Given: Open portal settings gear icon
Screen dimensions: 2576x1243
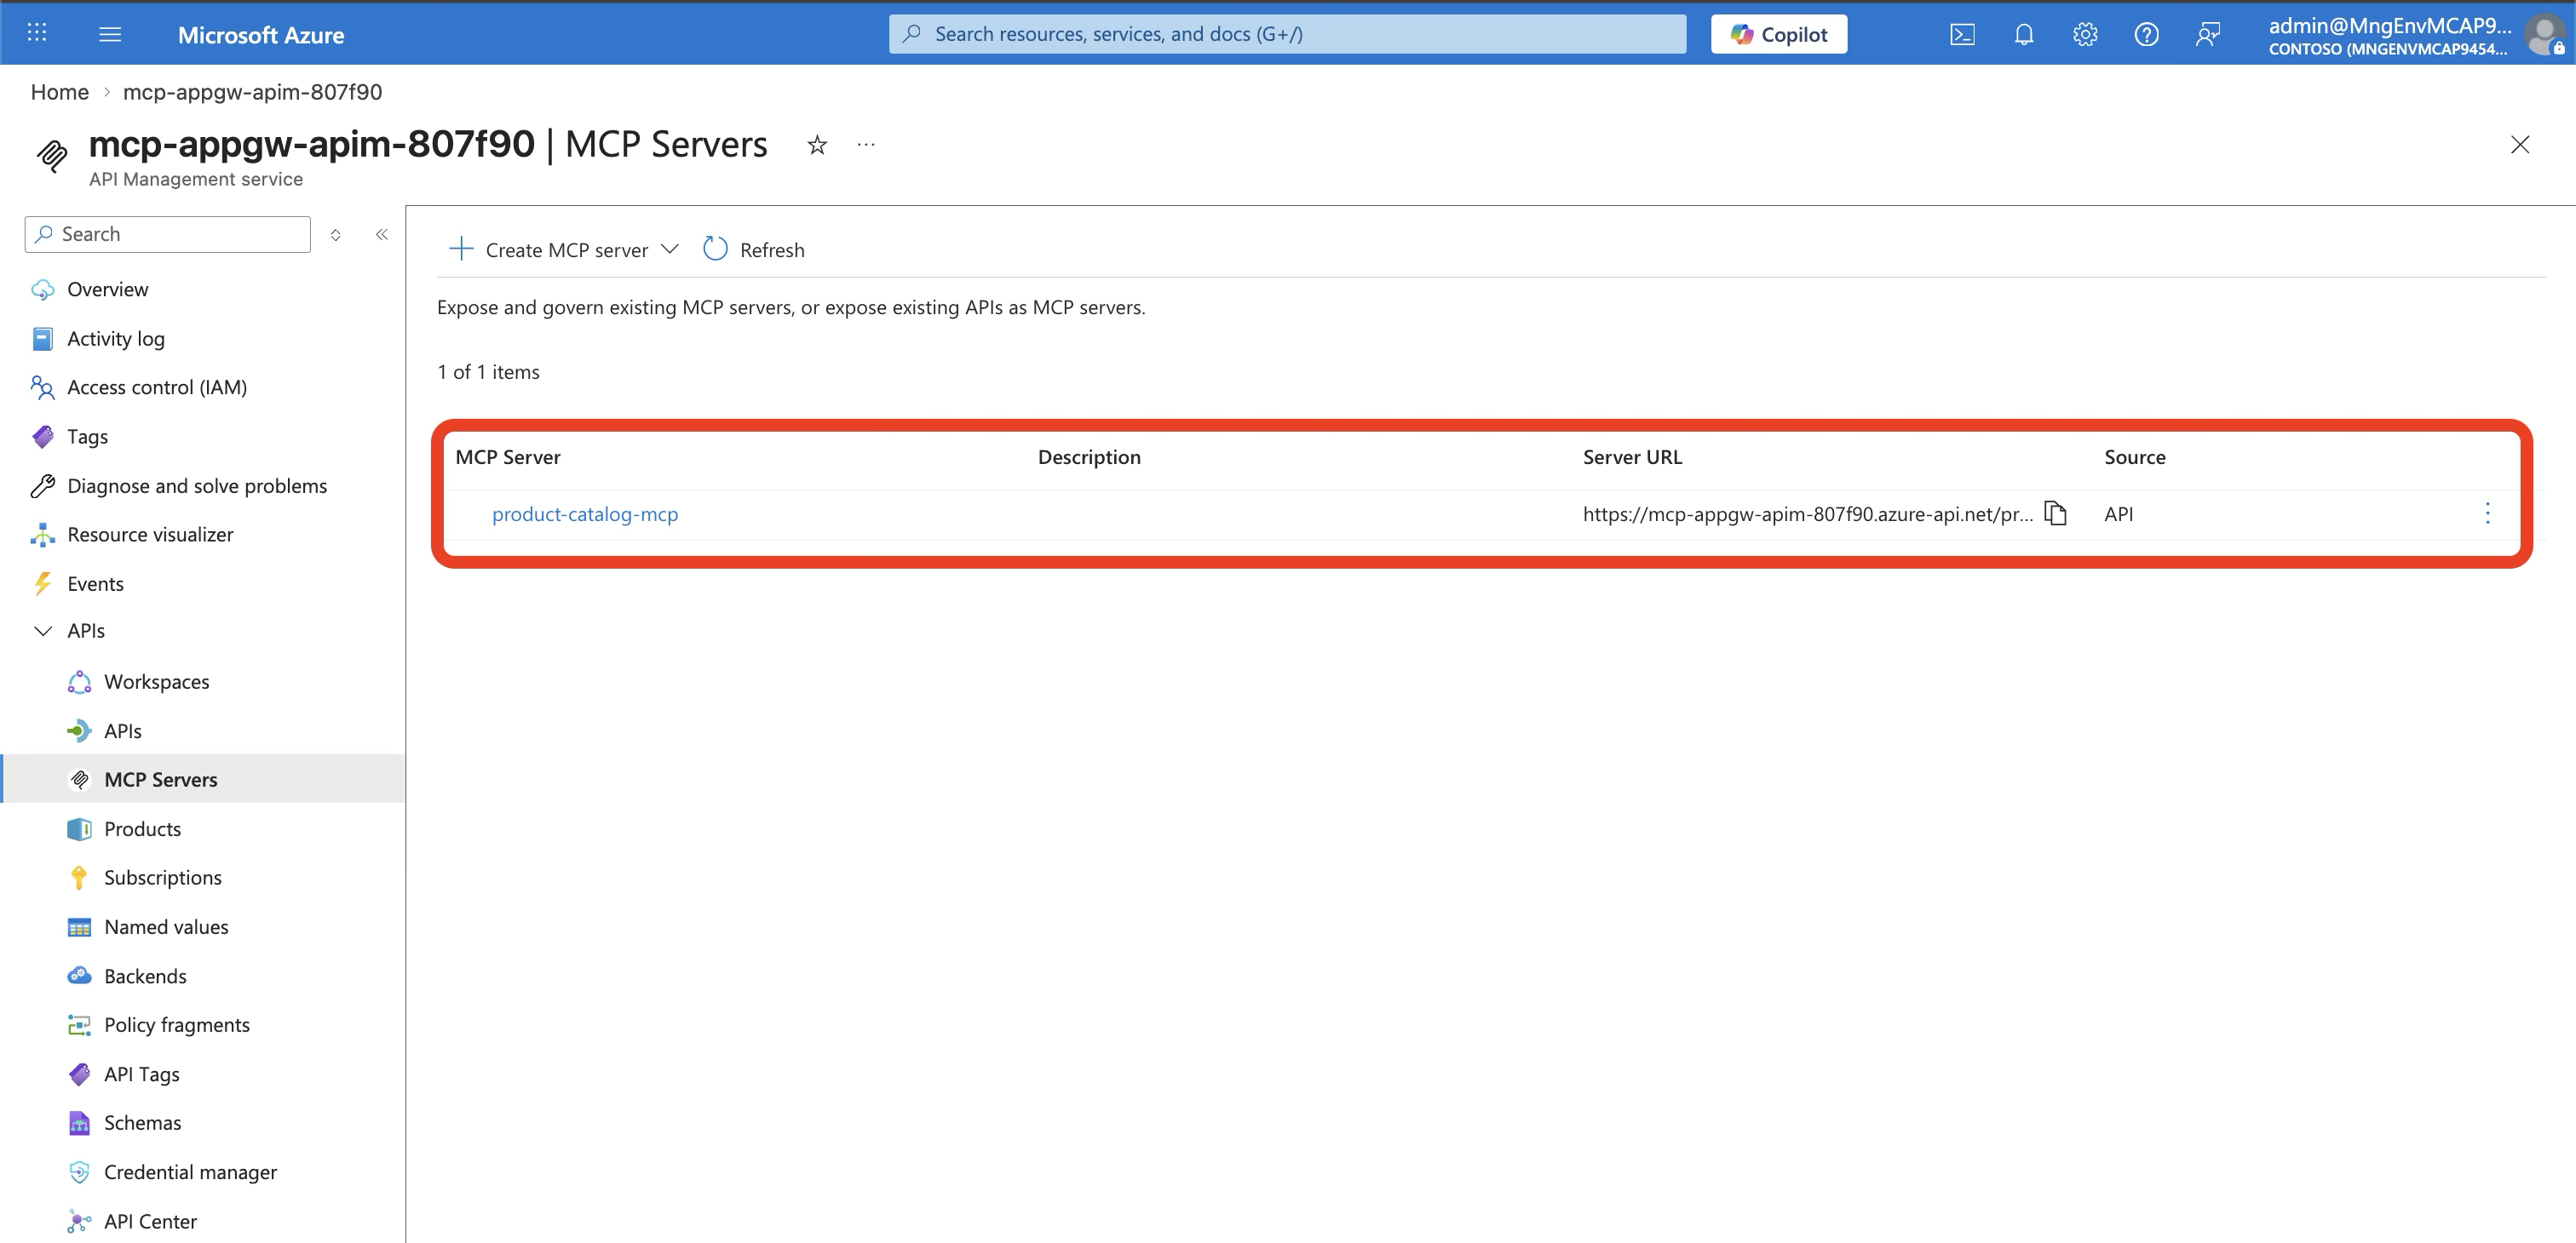Looking at the screenshot, I should click(2085, 35).
